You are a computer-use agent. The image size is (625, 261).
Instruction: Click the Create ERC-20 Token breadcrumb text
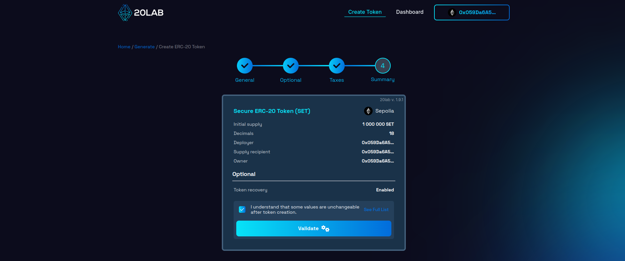click(182, 47)
